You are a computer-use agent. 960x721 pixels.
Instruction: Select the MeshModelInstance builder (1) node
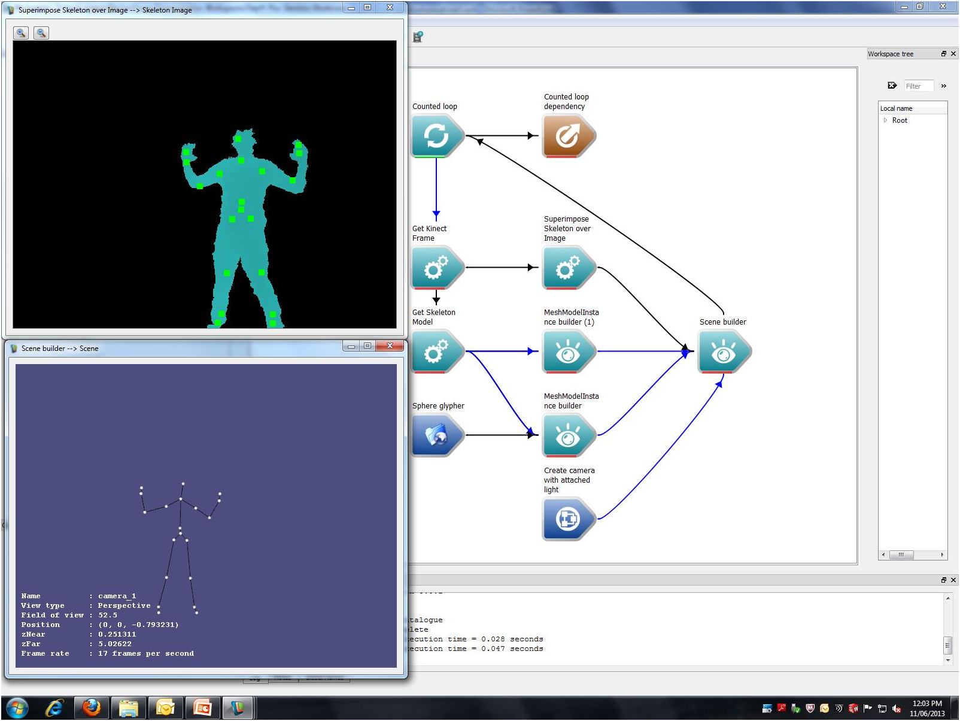(x=568, y=352)
